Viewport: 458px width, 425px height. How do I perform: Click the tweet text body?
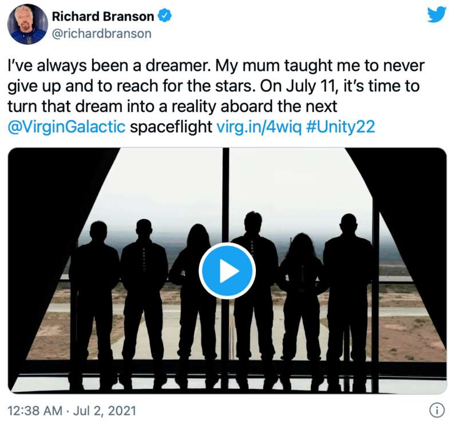(x=216, y=96)
